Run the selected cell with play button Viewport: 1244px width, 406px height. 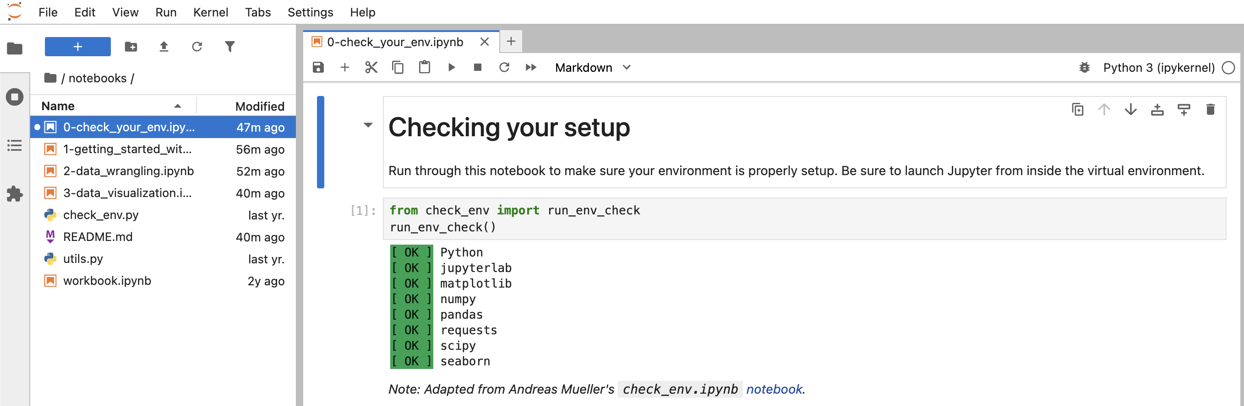pyautogui.click(x=452, y=68)
